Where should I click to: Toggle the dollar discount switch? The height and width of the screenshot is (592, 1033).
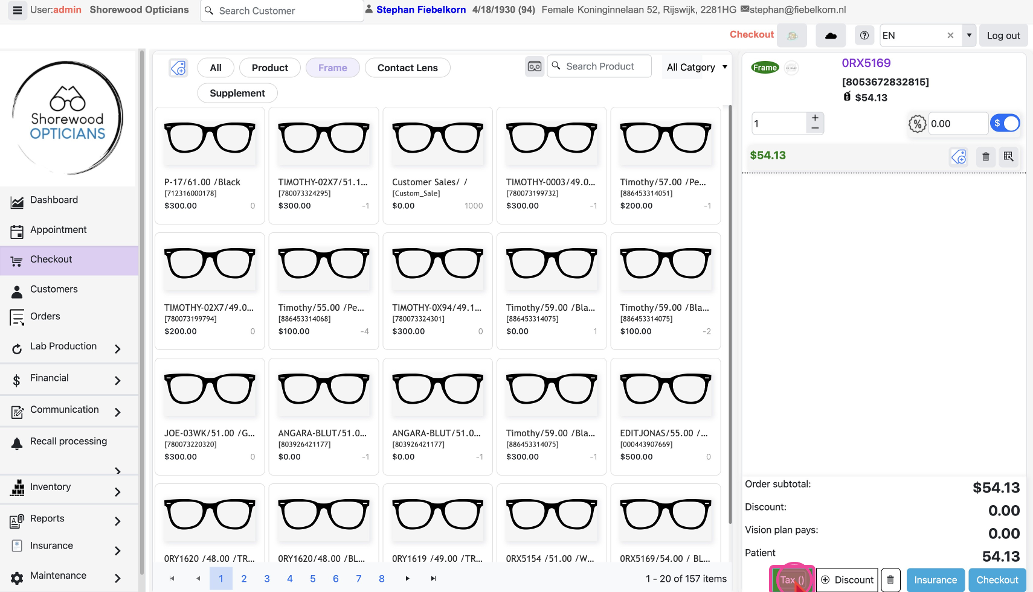pos(1005,123)
